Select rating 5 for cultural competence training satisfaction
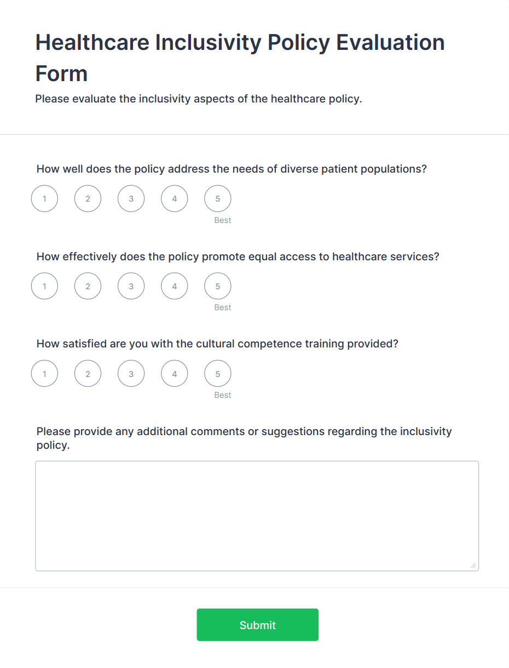 217,373
